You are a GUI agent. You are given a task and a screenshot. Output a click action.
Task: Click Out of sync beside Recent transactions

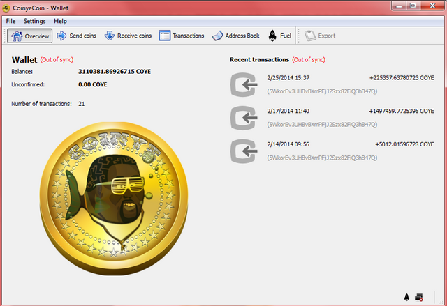tap(309, 60)
